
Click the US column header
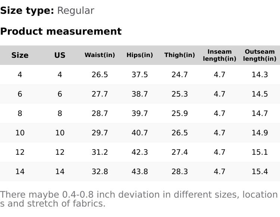[60, 55]
